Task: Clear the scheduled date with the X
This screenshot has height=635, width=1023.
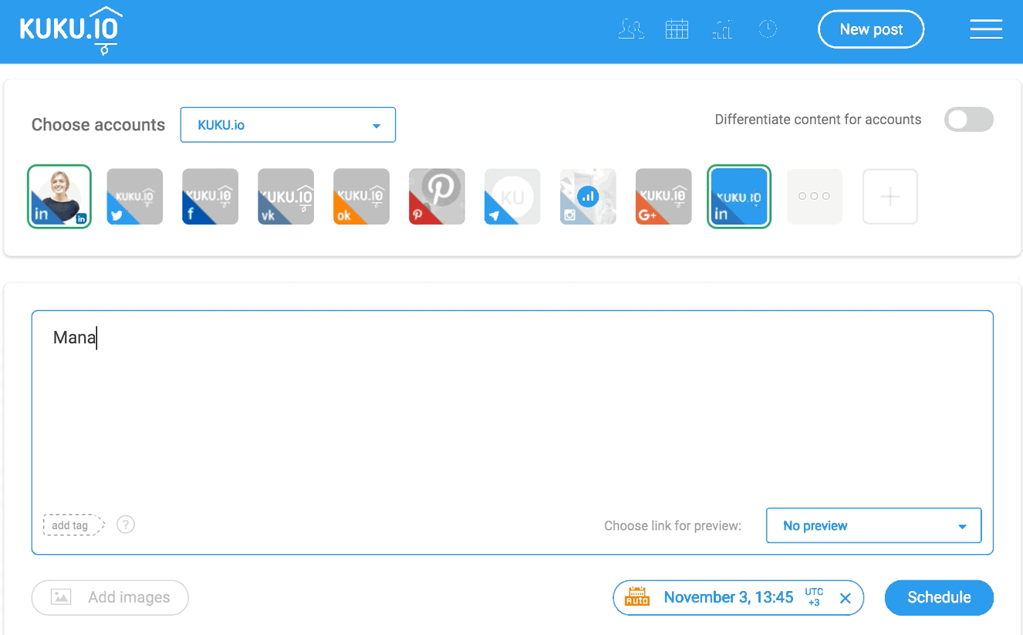Action: (x=845, y=598)
